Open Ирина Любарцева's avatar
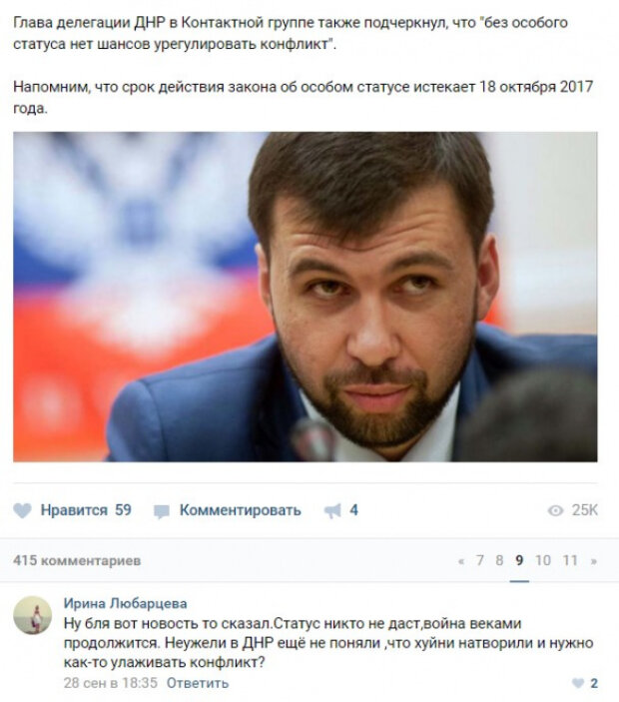 tap(33, 615)
